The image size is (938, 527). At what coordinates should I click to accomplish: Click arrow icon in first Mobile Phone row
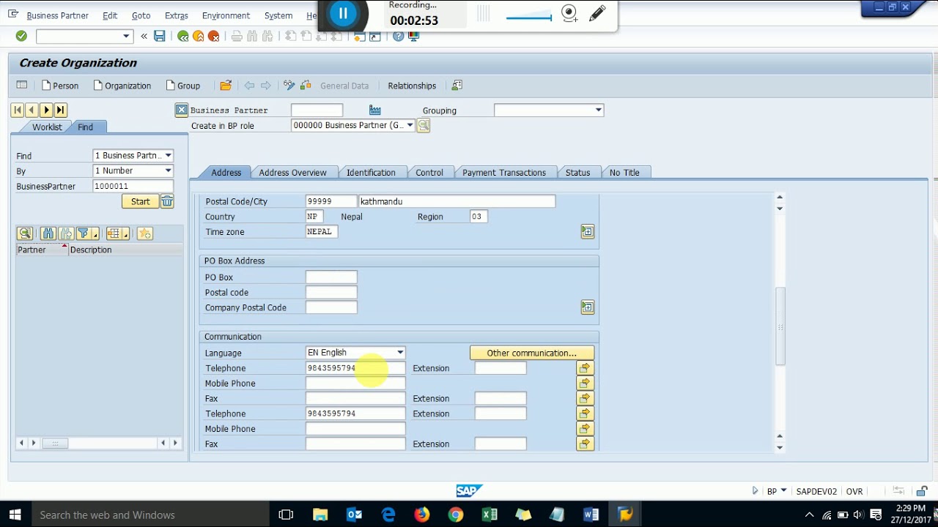point(585,384)
